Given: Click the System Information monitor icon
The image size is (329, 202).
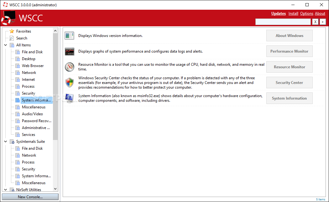Looking at the screenshot, I should click(70, 98).
